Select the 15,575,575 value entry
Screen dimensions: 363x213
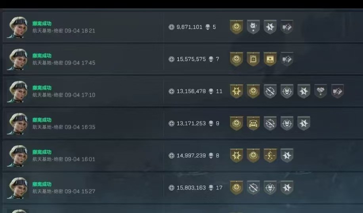tap(191, 59)
